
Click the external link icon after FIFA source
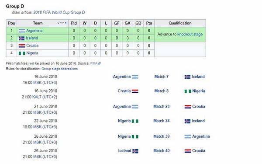(100, 63)
